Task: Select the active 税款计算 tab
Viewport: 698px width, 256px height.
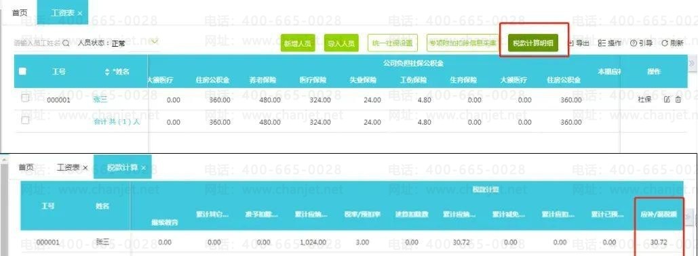Action: click(x=122, y=167)
